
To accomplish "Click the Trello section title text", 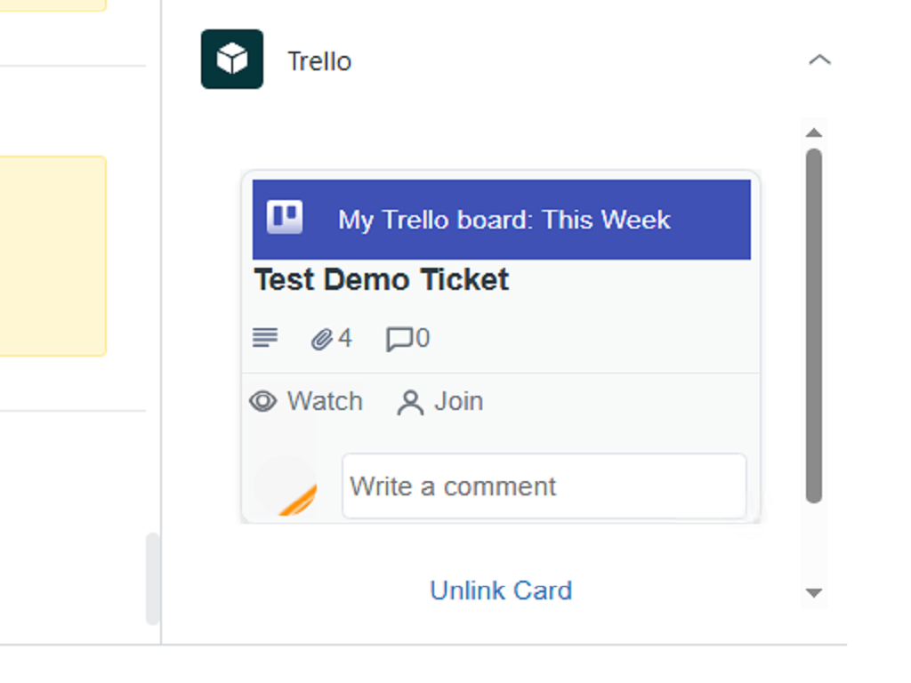I will (x=319, y=61).
